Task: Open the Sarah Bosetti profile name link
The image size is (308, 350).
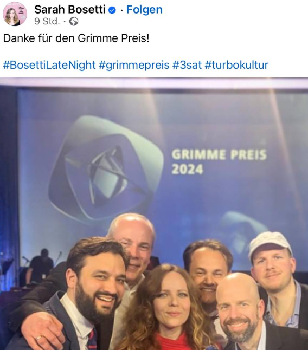Action: [70, 10]
